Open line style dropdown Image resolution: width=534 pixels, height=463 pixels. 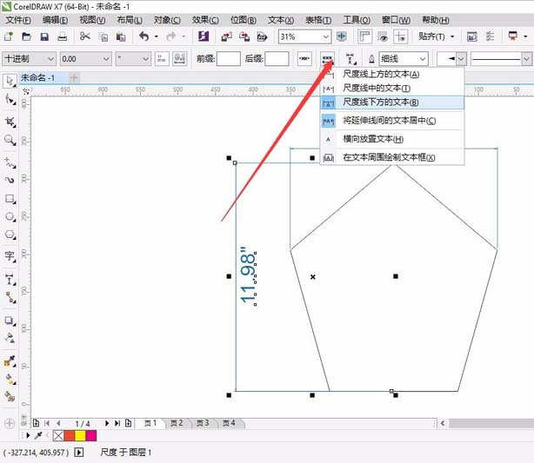[x=526, y=59]
